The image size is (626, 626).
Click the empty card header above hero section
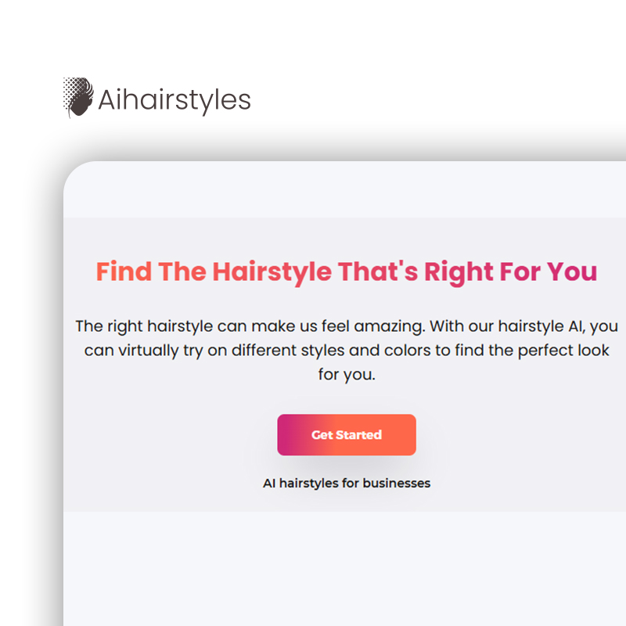pos(344,189)
